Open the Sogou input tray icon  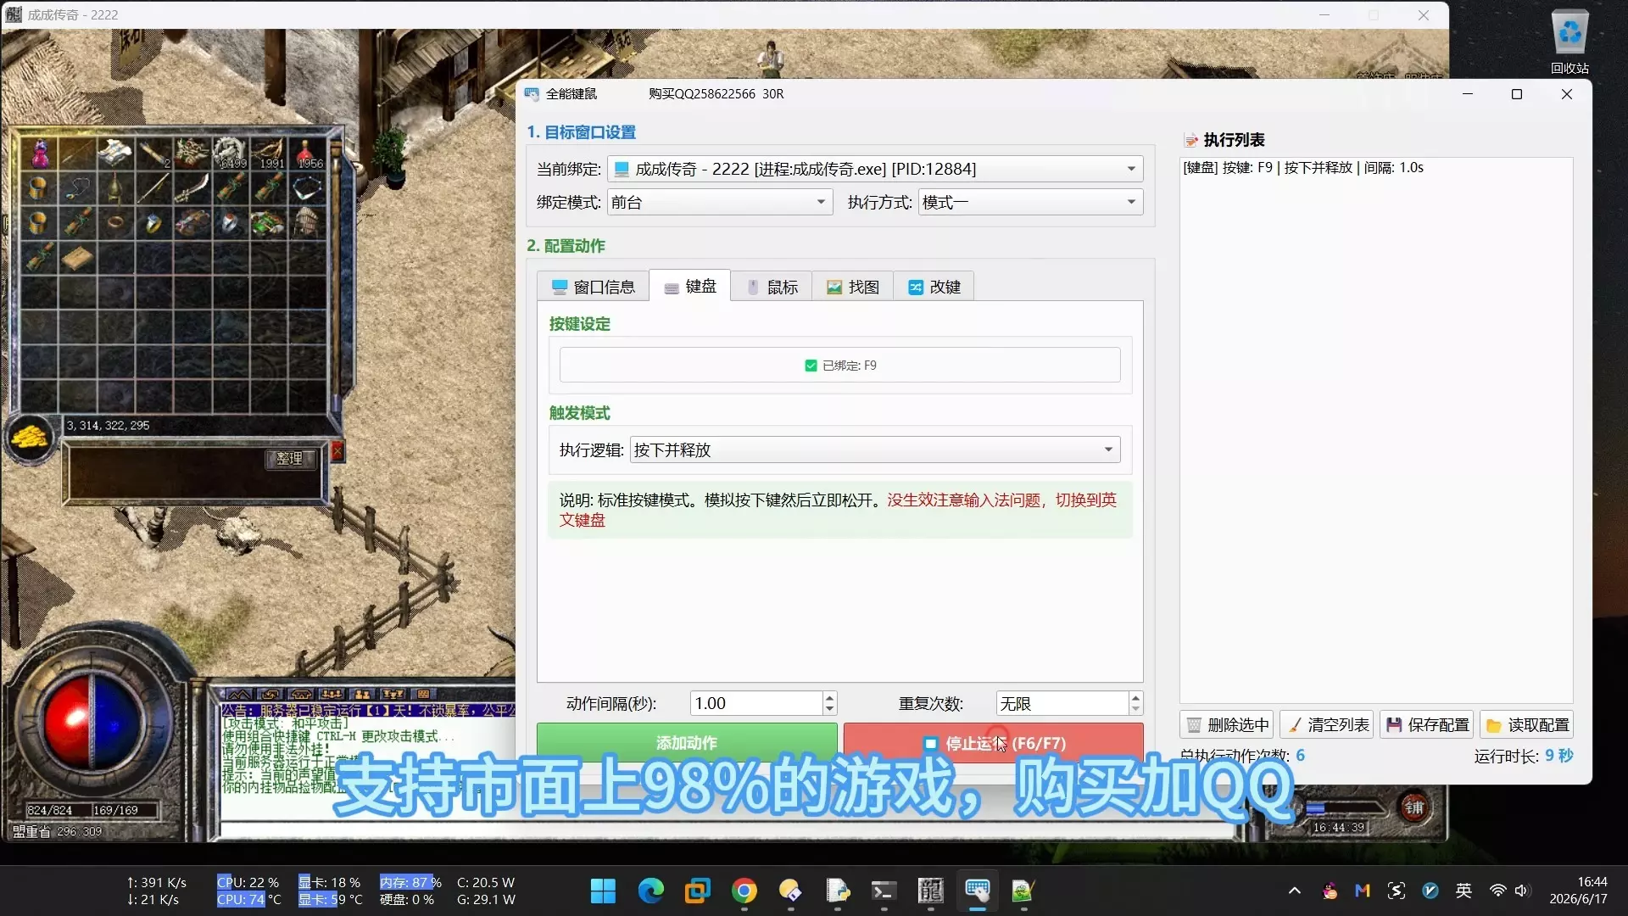[x=1397, y=891]
